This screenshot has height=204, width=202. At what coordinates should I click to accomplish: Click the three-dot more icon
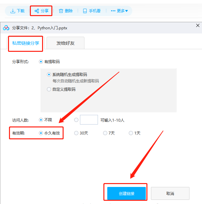pyautogui.click(x=113, y=11)
